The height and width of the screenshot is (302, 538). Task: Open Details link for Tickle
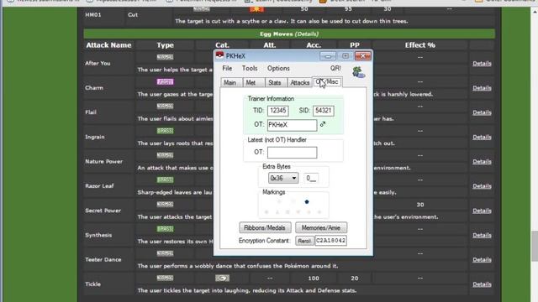482,284
